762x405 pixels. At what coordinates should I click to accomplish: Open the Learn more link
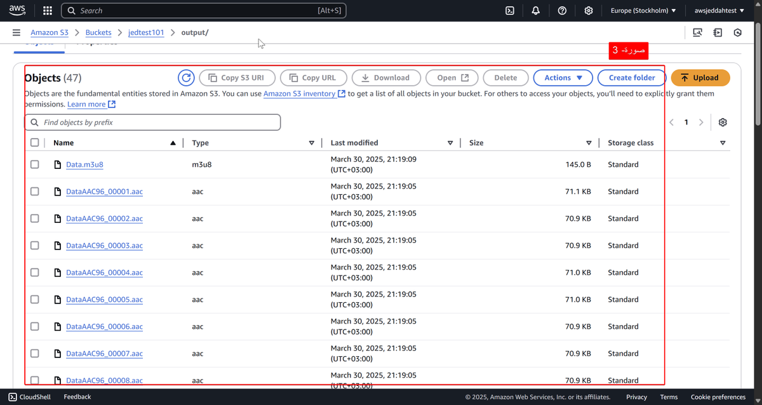(91, 104)
